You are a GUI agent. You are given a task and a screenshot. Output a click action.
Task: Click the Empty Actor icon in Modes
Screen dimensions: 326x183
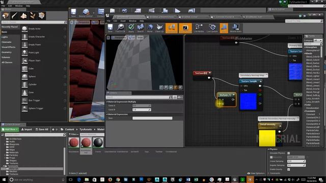click(x=24, y=28)
